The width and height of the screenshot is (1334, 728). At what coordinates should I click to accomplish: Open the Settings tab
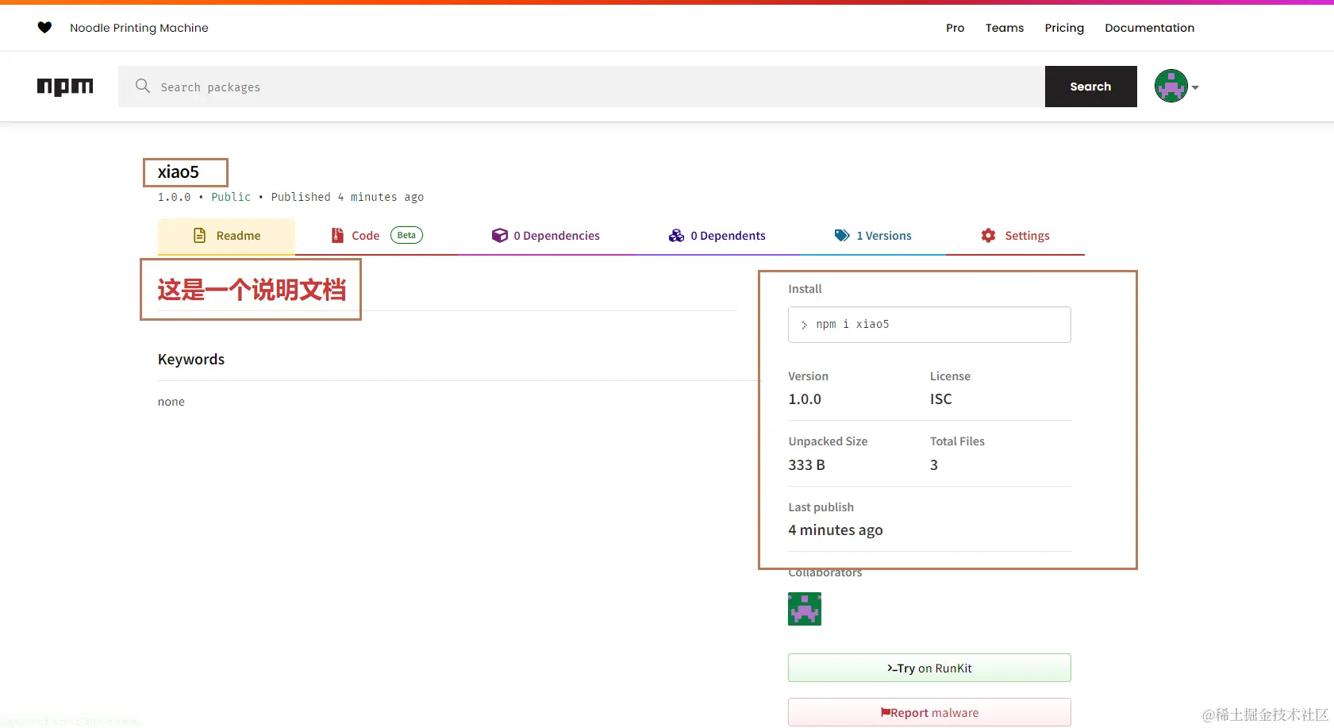[1015, 236]
